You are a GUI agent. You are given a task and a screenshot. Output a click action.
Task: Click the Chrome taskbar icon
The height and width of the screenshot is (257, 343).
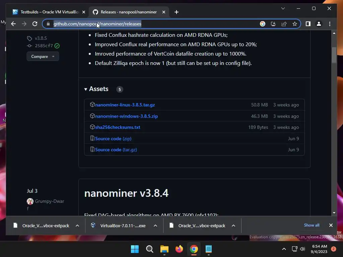(194, 249)
